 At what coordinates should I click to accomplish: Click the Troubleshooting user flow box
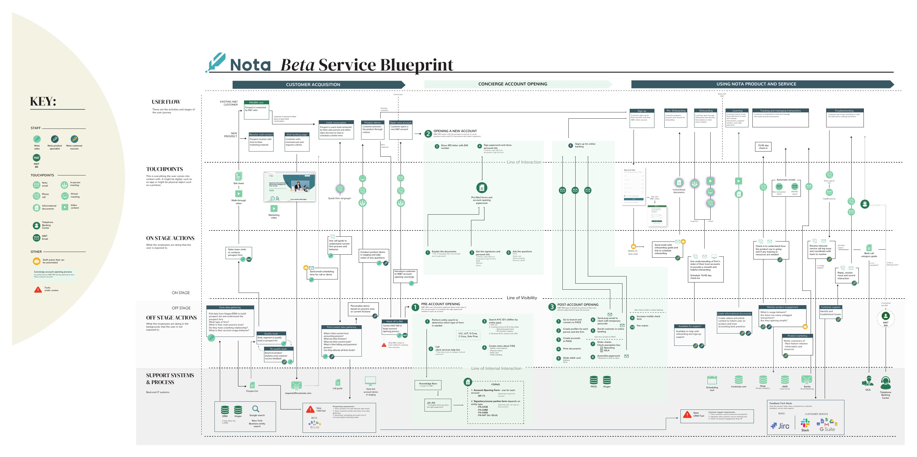click(845, 118)
